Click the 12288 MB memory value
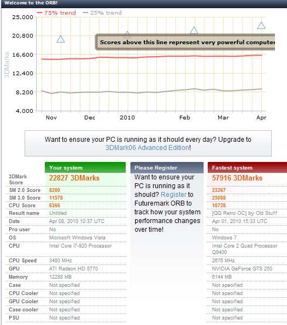This screenshot has height=325, width=287. 60,277
